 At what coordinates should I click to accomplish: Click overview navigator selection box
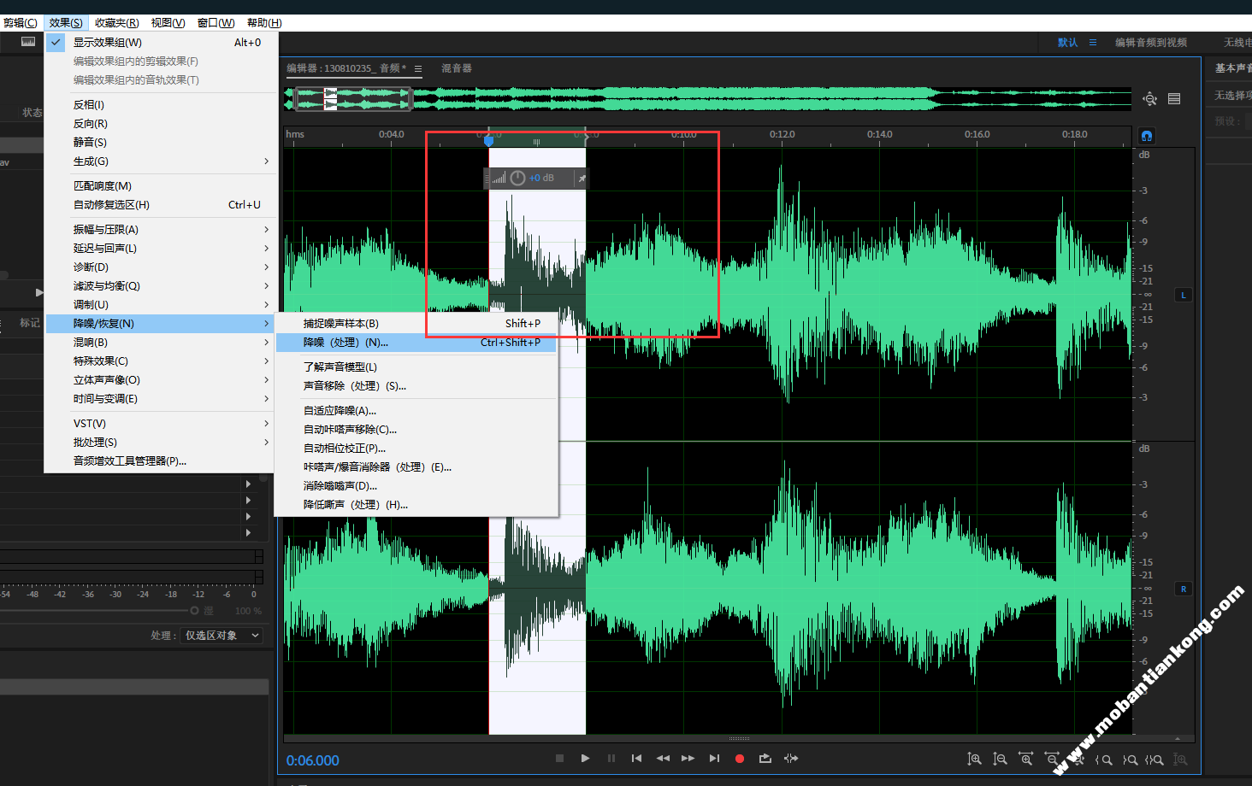pyautogui.click(x=353, y=99)
